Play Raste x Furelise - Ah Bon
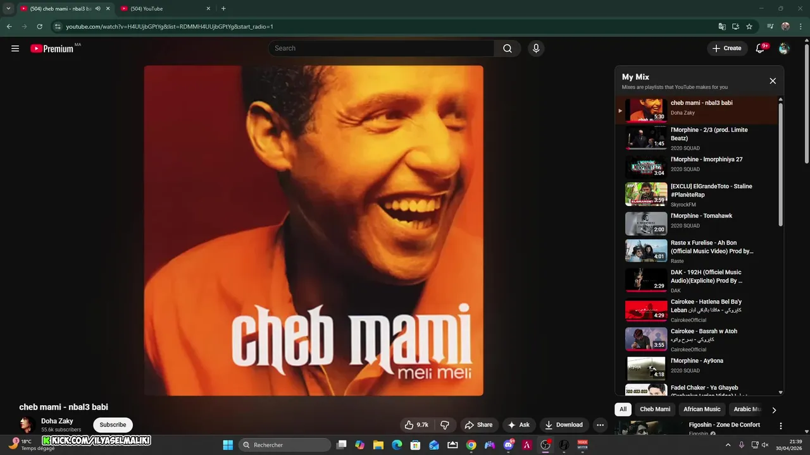810x455 pixels. [x=696, y=251]
